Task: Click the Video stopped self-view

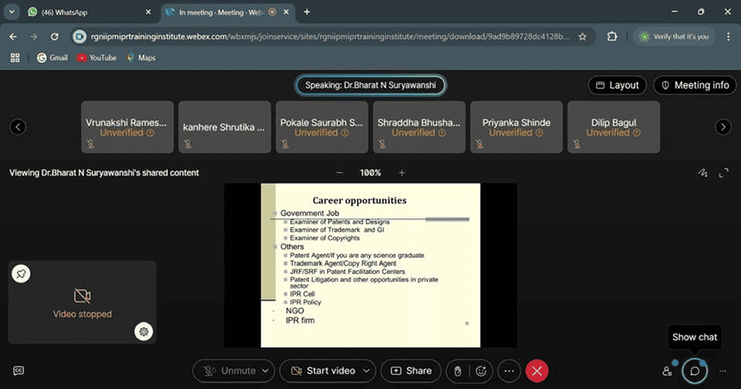Action: click(x=82, y=303)
